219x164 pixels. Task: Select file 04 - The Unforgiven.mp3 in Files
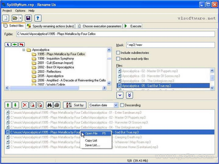(x=148, y=81)
